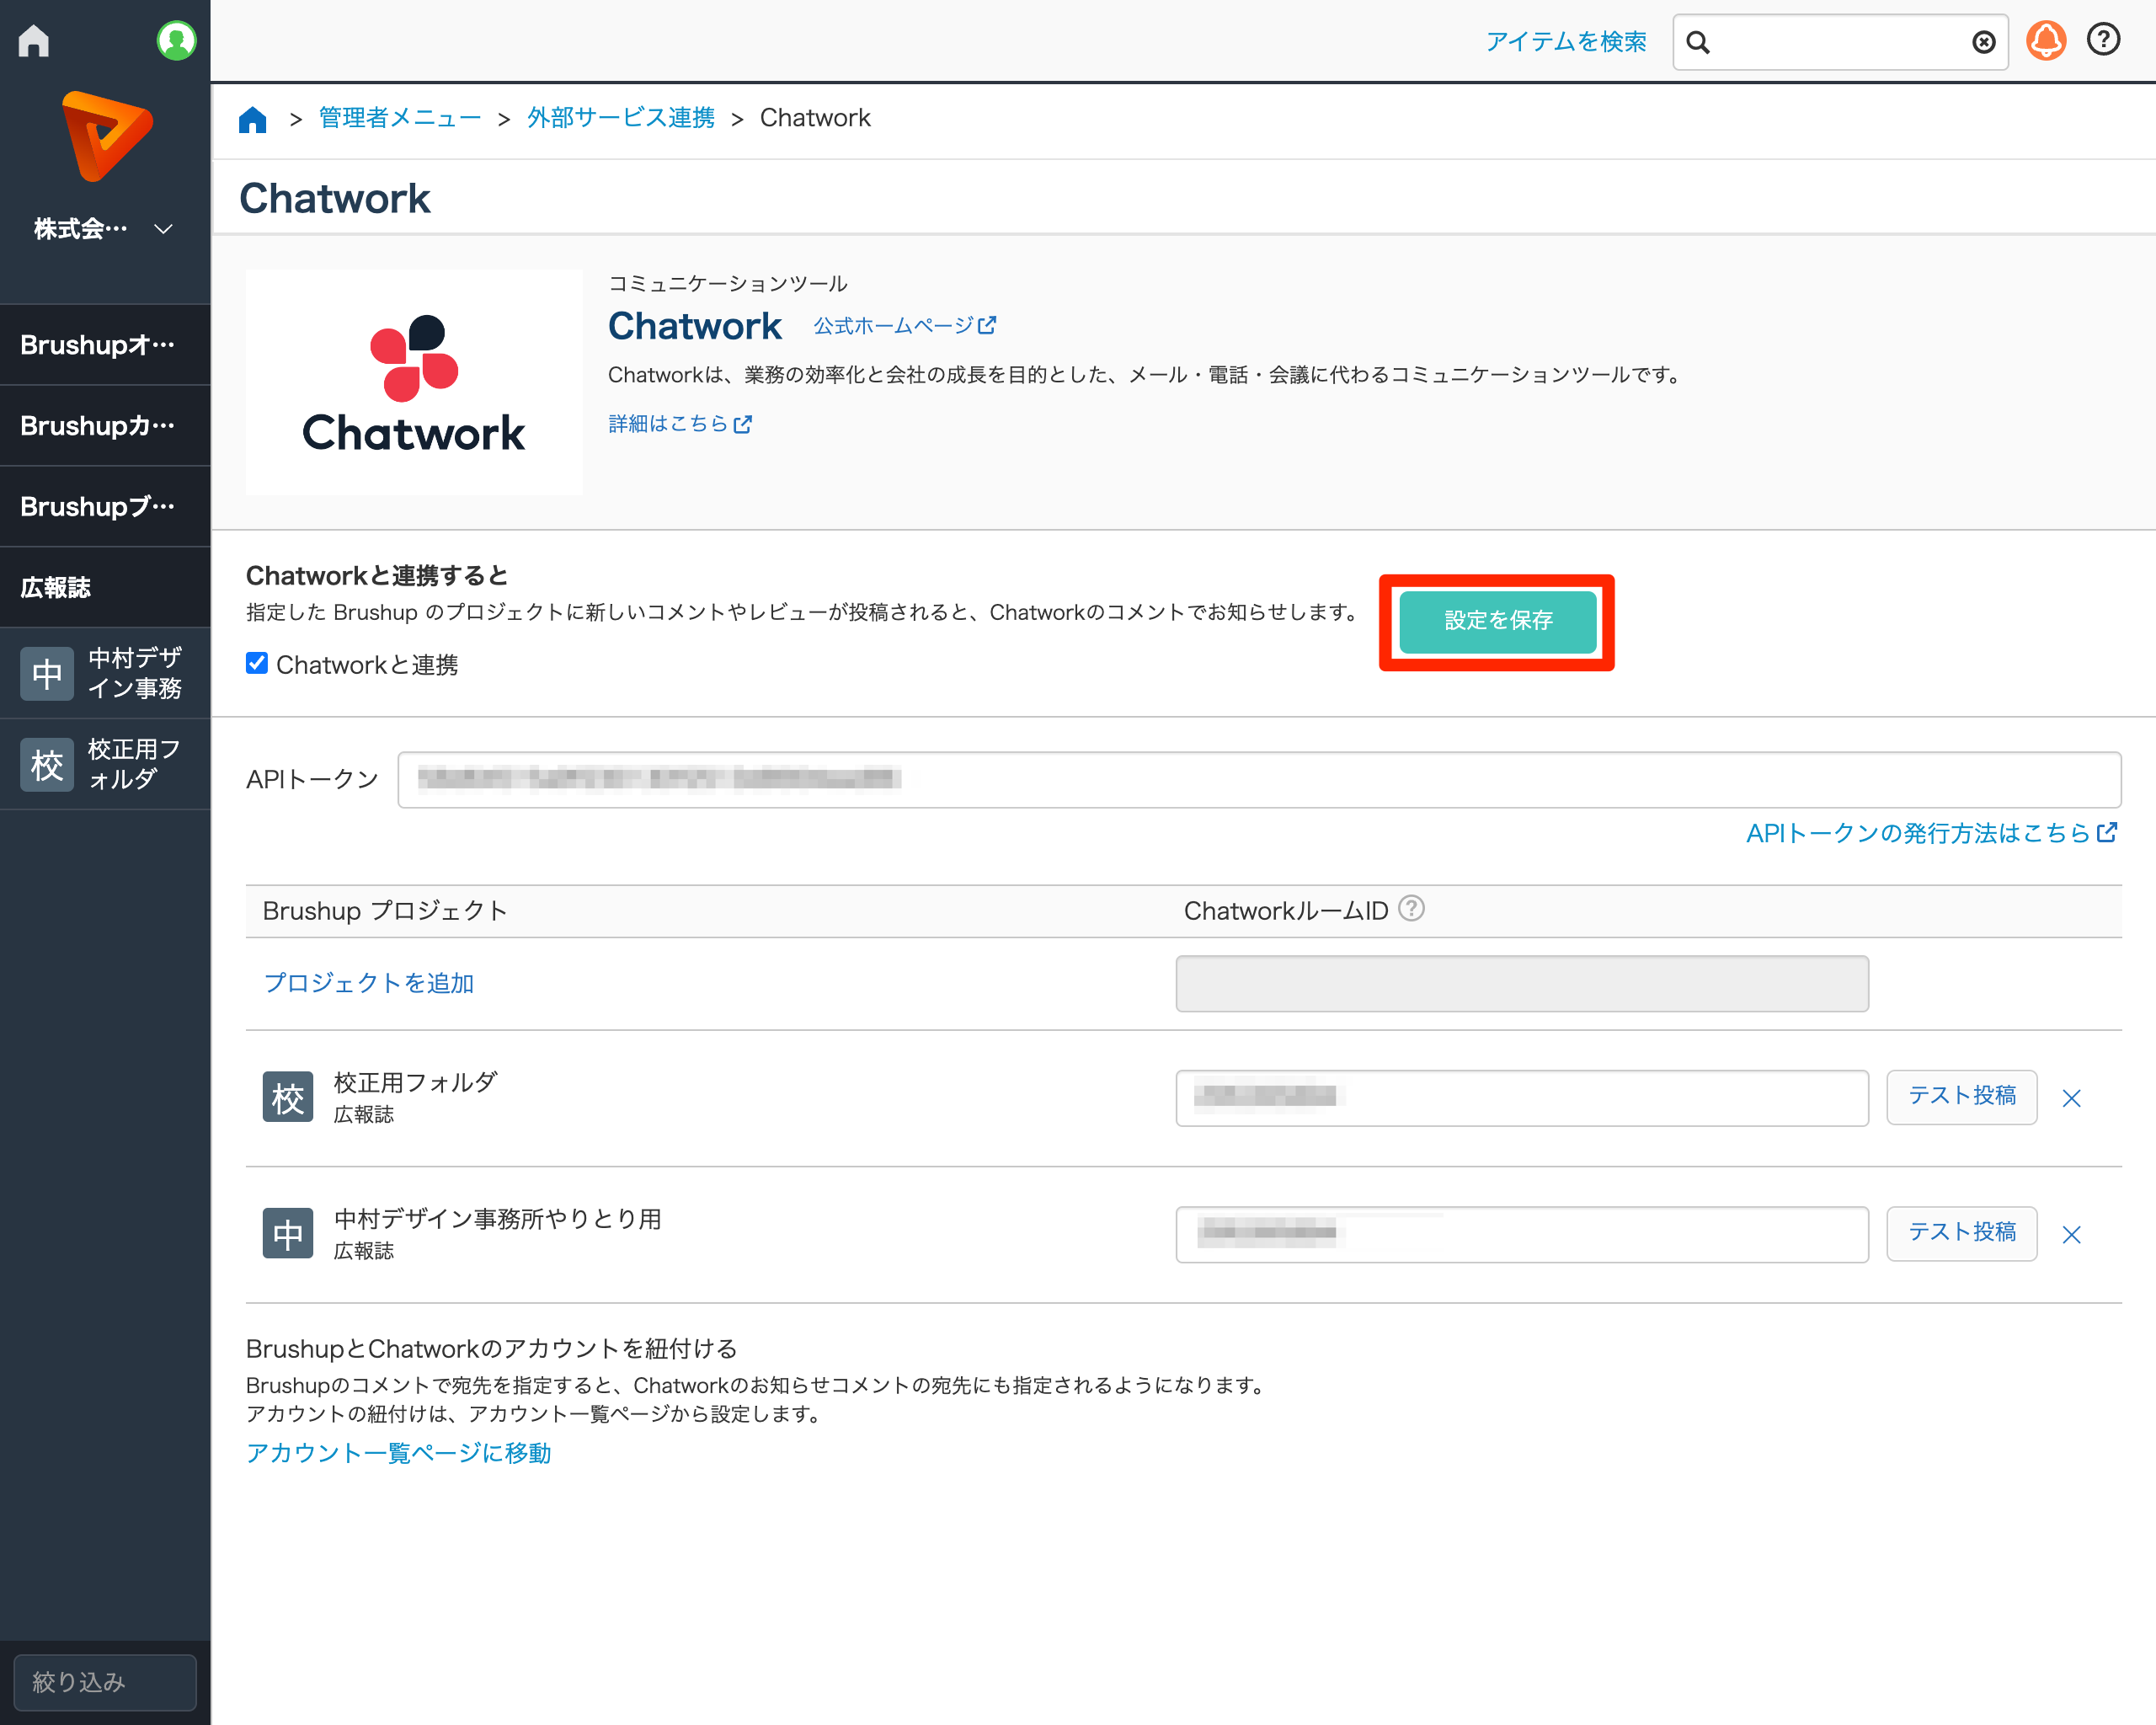Click the orange Brushup logo
The height and width of the screenshot is (1725, 2156).
tap(106, 135)
